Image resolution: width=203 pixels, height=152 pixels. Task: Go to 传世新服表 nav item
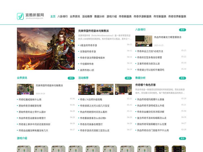(x=160, y=16)
